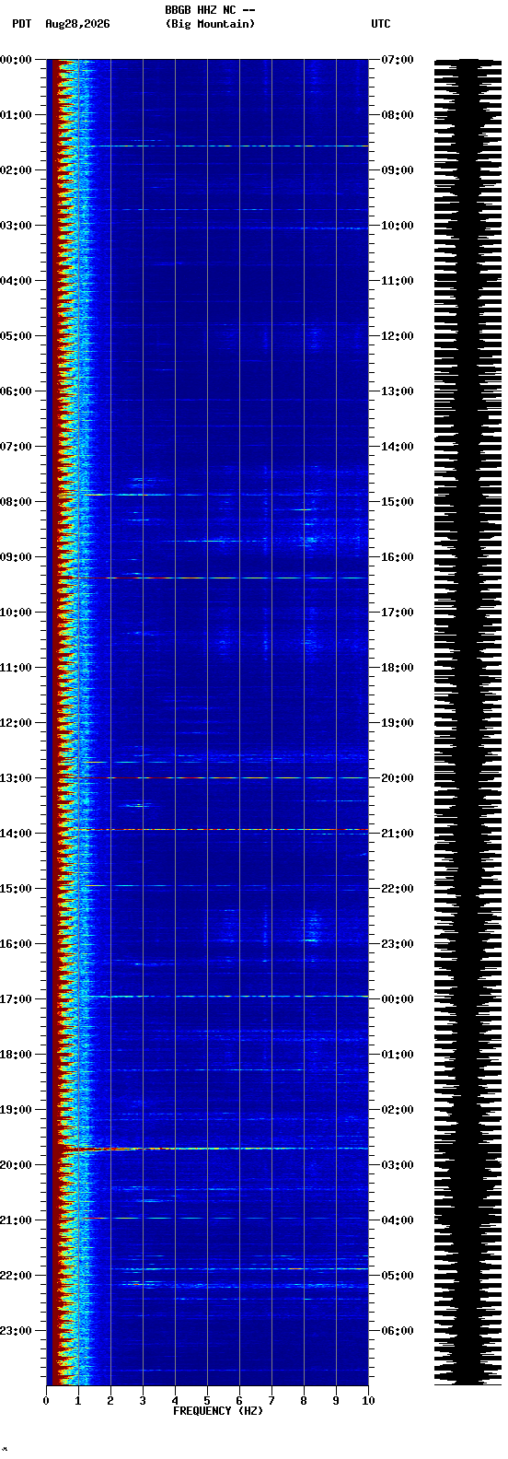508x1459 pixels.
Task: Click the 20:00 PDT time label
Action: (16, 1165)
